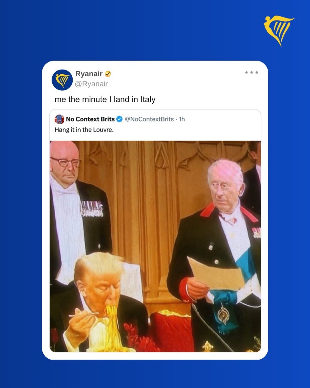This screenshot has height=388, width=310.
Task: Click the bald man wearing red glasses
Action: point(74,213)
